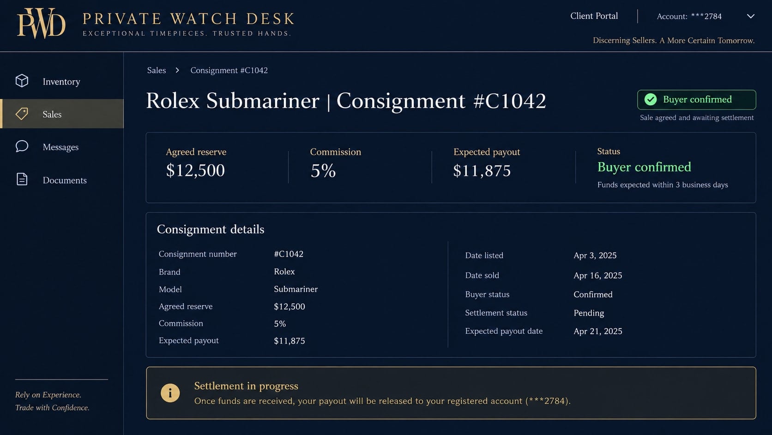Click the Model value Submariner
The width and height of the screenshot is (772, 435).
click(x=296, y=289)
